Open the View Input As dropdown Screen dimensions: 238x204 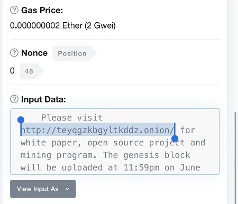pyautogui.click(x=43, y=189)
